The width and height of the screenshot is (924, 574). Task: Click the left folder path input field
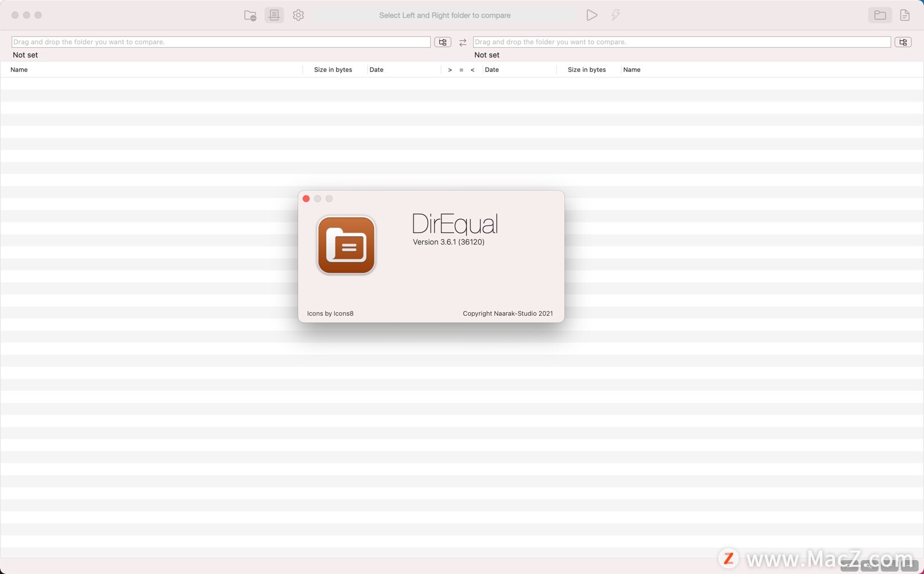pyautogui.click(x=221, y=42)
